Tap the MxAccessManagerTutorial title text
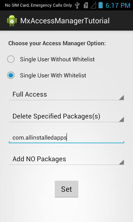The width and height of the screenshot is (133, 222). (65, 21)
